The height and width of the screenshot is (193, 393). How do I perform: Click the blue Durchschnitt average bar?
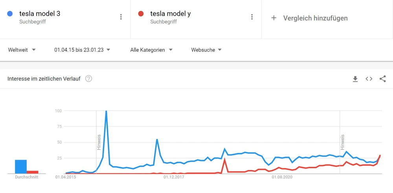click(x=21, y=166)
